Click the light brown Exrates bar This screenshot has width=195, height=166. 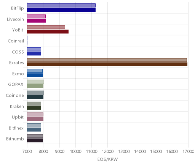pos(107,60)
